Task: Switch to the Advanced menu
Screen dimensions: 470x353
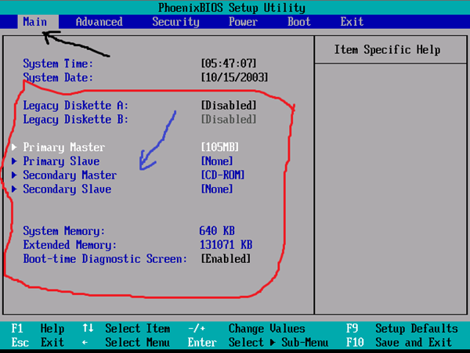Action: [99, 22]
